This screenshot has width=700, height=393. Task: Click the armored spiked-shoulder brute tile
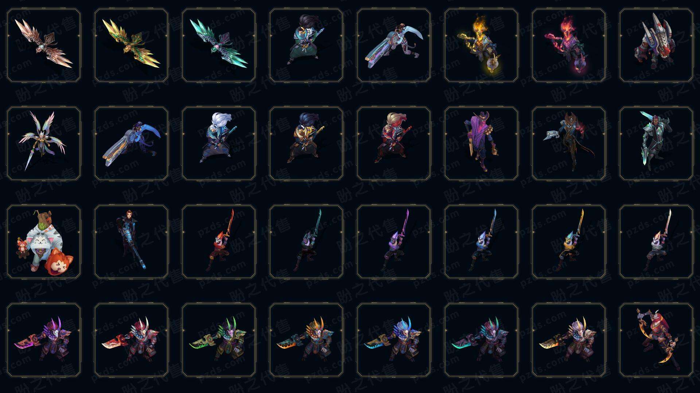coord(656,45)
